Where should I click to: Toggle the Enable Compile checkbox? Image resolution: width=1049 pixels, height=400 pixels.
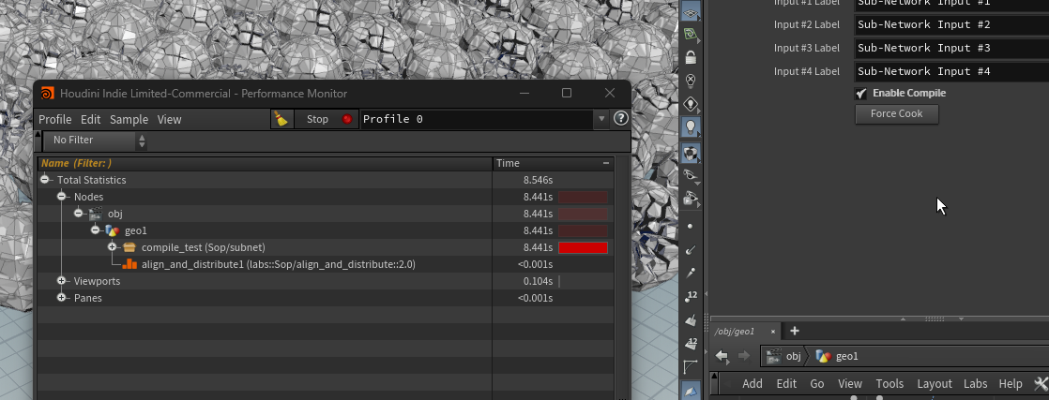coord(861,94)
